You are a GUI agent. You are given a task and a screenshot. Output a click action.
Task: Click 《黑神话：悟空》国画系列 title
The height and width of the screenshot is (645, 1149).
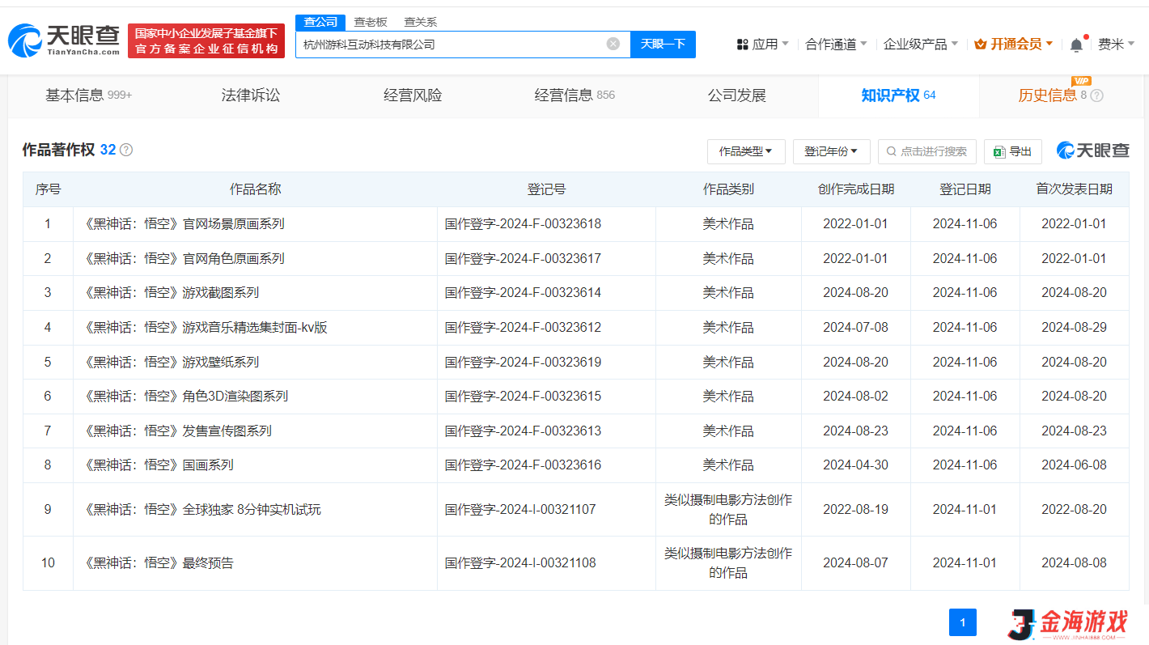158,465
